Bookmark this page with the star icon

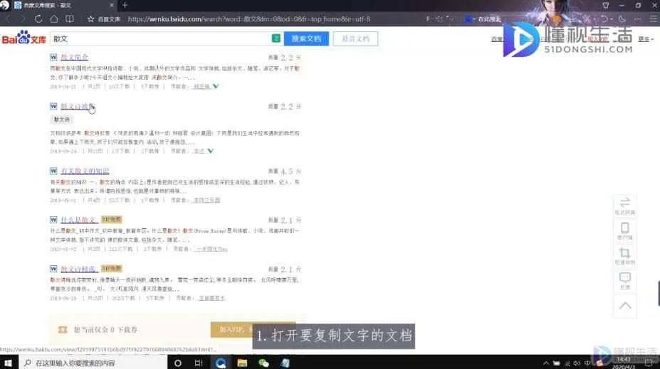point(90,19)
